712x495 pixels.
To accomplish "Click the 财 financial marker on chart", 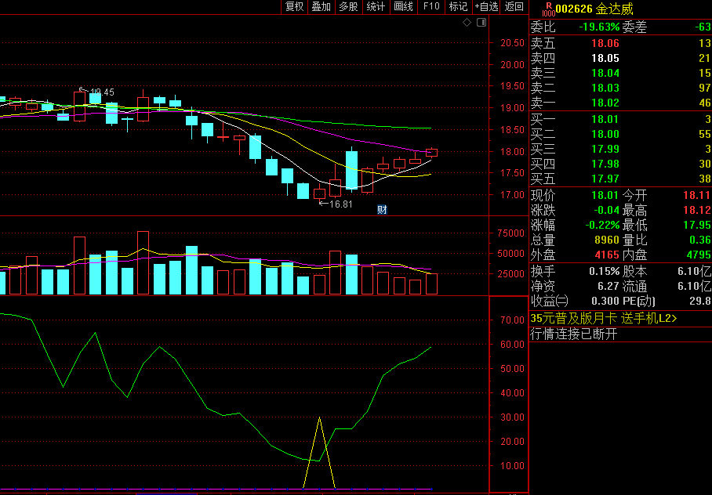I will pyautogui.click(x=382, y=210).
